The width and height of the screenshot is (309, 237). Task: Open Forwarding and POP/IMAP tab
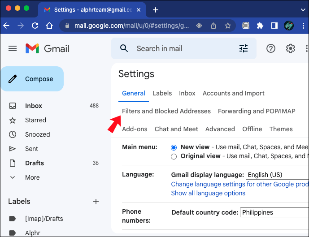tap(257, 111)
